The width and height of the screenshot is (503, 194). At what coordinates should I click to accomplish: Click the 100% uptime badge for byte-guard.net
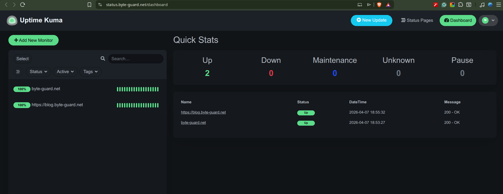[22, 89]
